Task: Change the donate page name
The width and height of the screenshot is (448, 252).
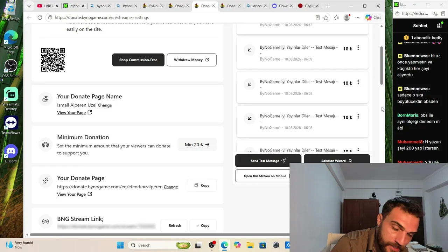Action: (x=105, y=105)
